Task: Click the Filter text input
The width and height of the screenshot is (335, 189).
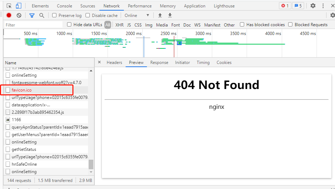Action: coord(33,25)
